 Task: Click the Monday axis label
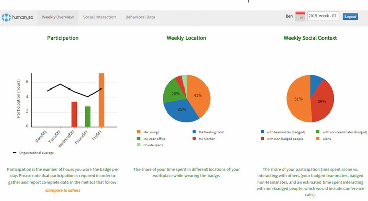(41, 137)
